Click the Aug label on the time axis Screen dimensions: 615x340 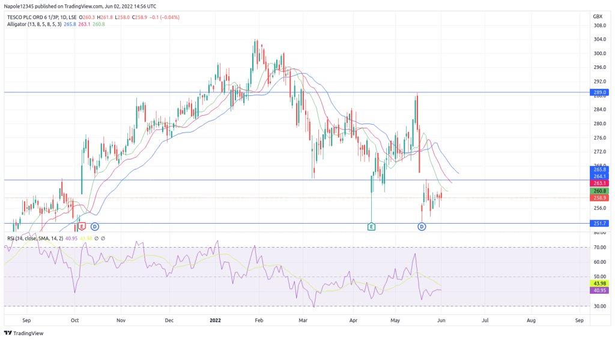531,320
